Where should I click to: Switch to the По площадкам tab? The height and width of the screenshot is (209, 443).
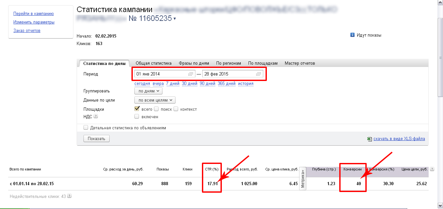263,63
